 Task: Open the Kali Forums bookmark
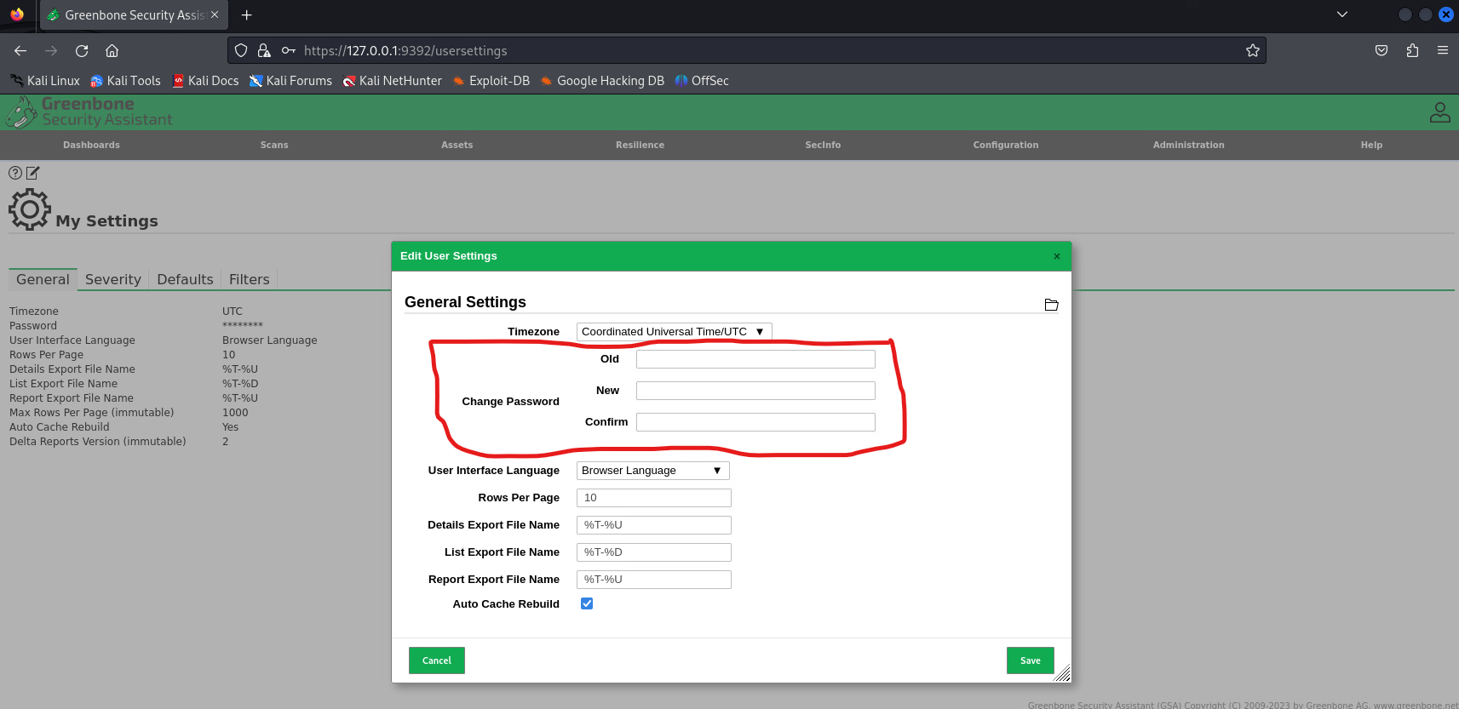pos(290,81)
